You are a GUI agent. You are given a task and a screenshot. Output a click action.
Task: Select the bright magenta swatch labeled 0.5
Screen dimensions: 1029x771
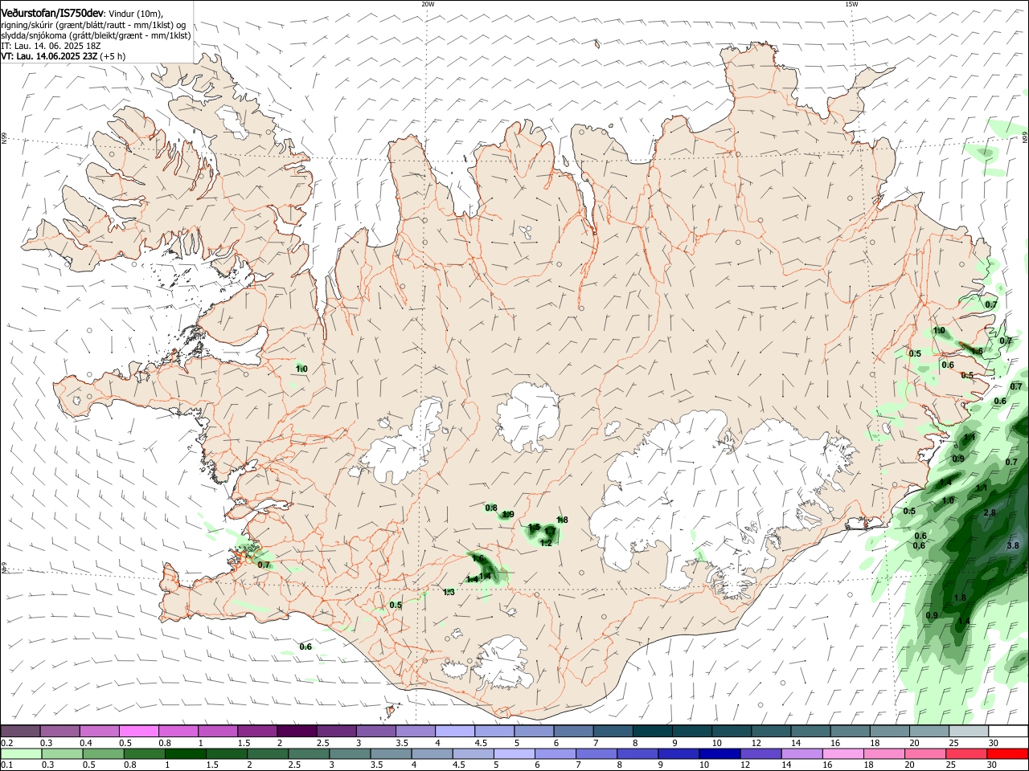[x=138, y=731]
